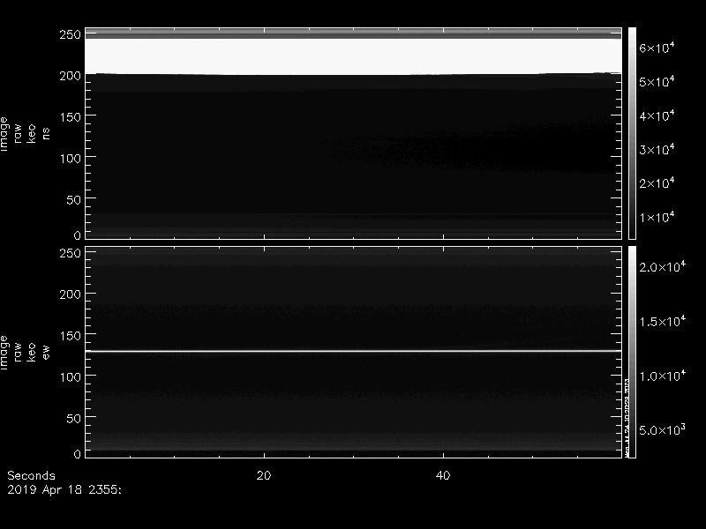Click the 5×10⁴ colorbar label

657,81
